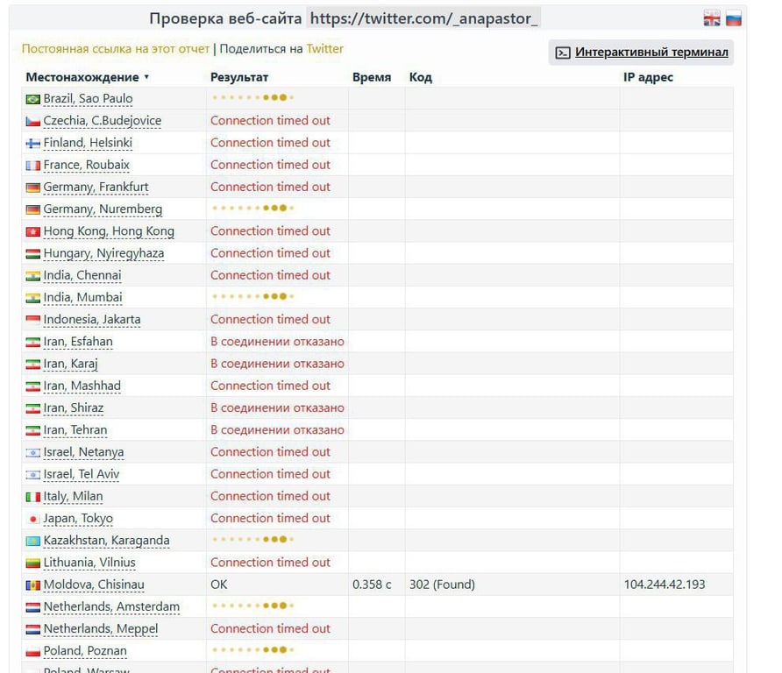Click the Japan flag next to Tokyo
Screen dimensions: 782x673
point(33,519)
